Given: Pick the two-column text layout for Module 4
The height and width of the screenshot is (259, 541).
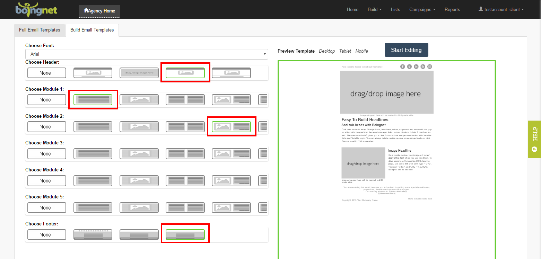Looking at the screenshot, I should [x=185, y=181].
